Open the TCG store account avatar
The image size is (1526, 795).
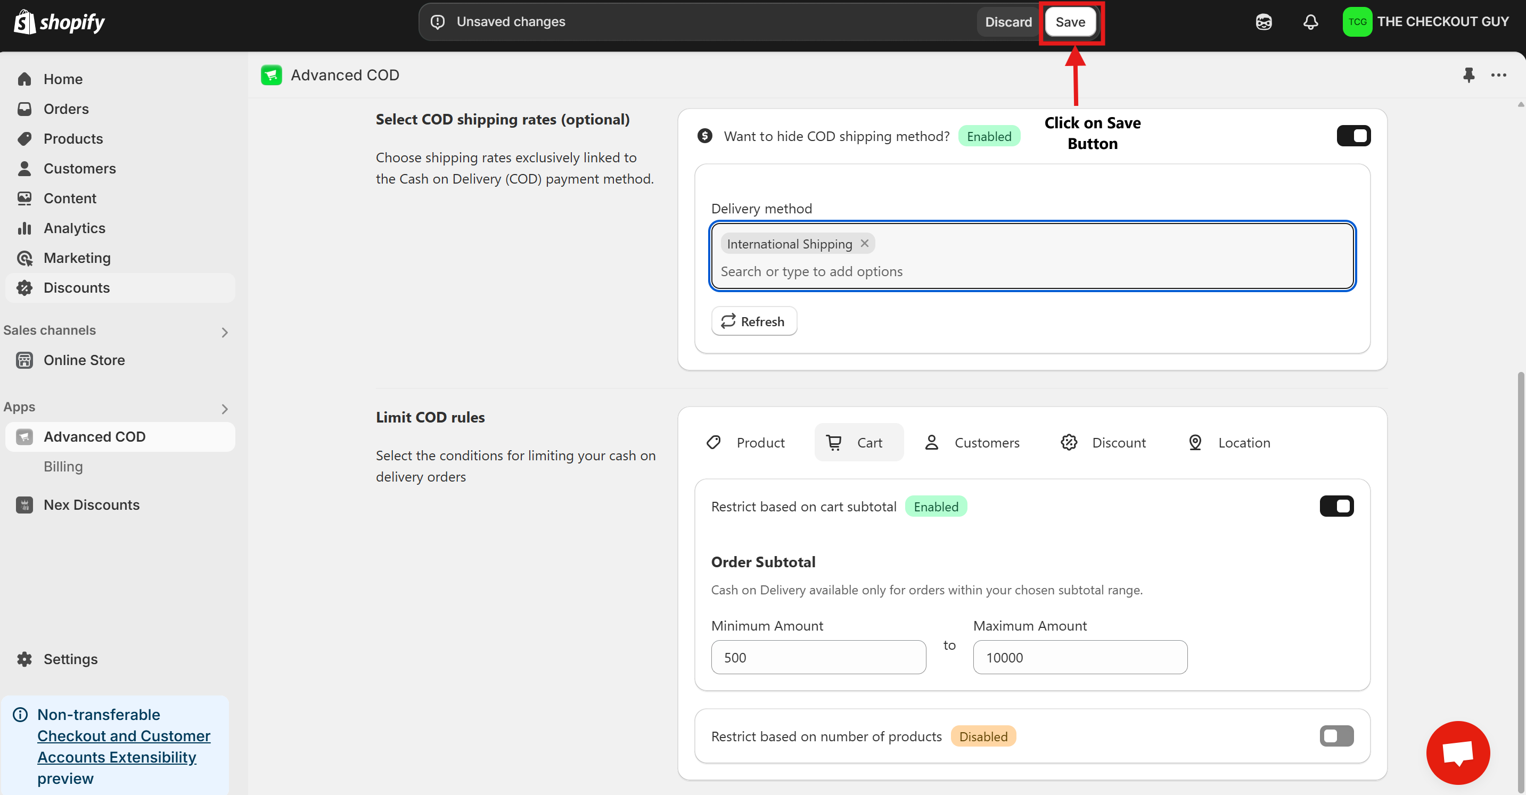point(1357,22)
